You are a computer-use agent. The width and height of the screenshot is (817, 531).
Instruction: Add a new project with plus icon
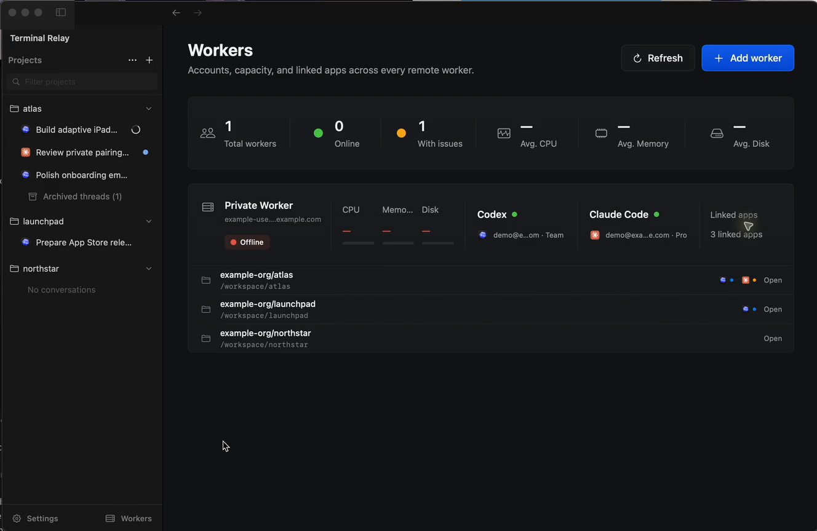click(149, 60)
